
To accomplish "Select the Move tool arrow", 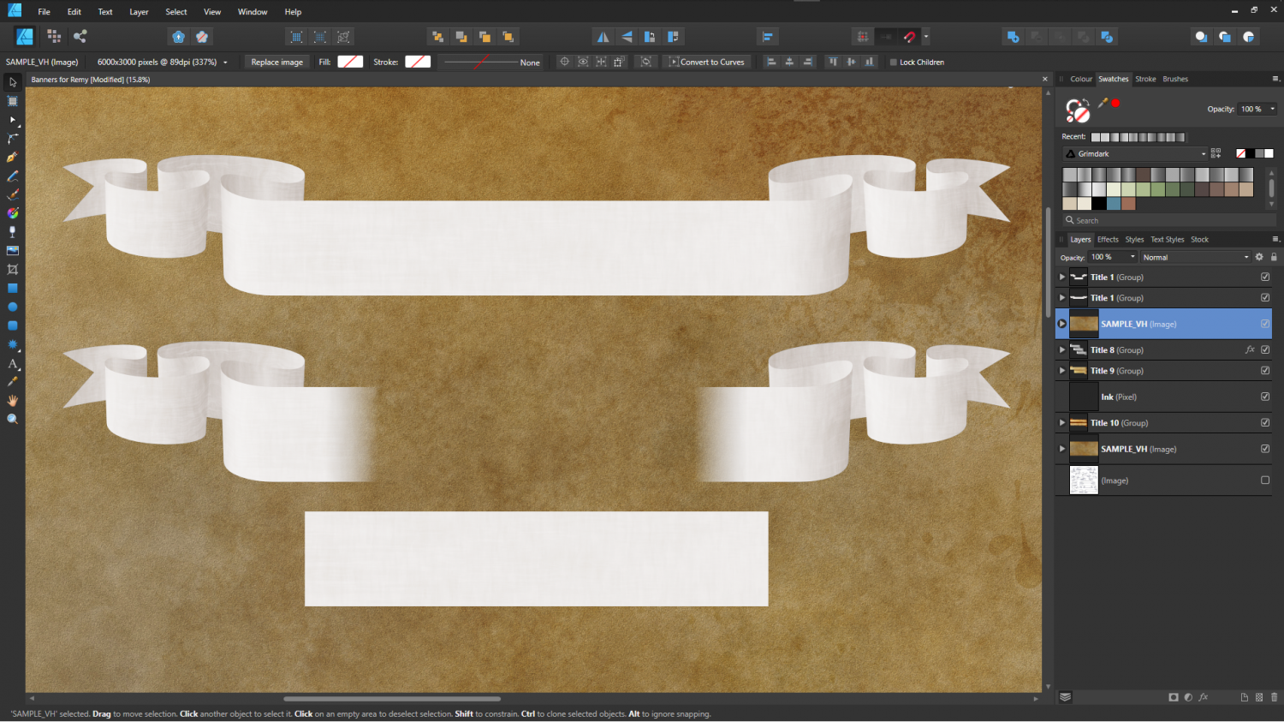I will pos(12,82).
